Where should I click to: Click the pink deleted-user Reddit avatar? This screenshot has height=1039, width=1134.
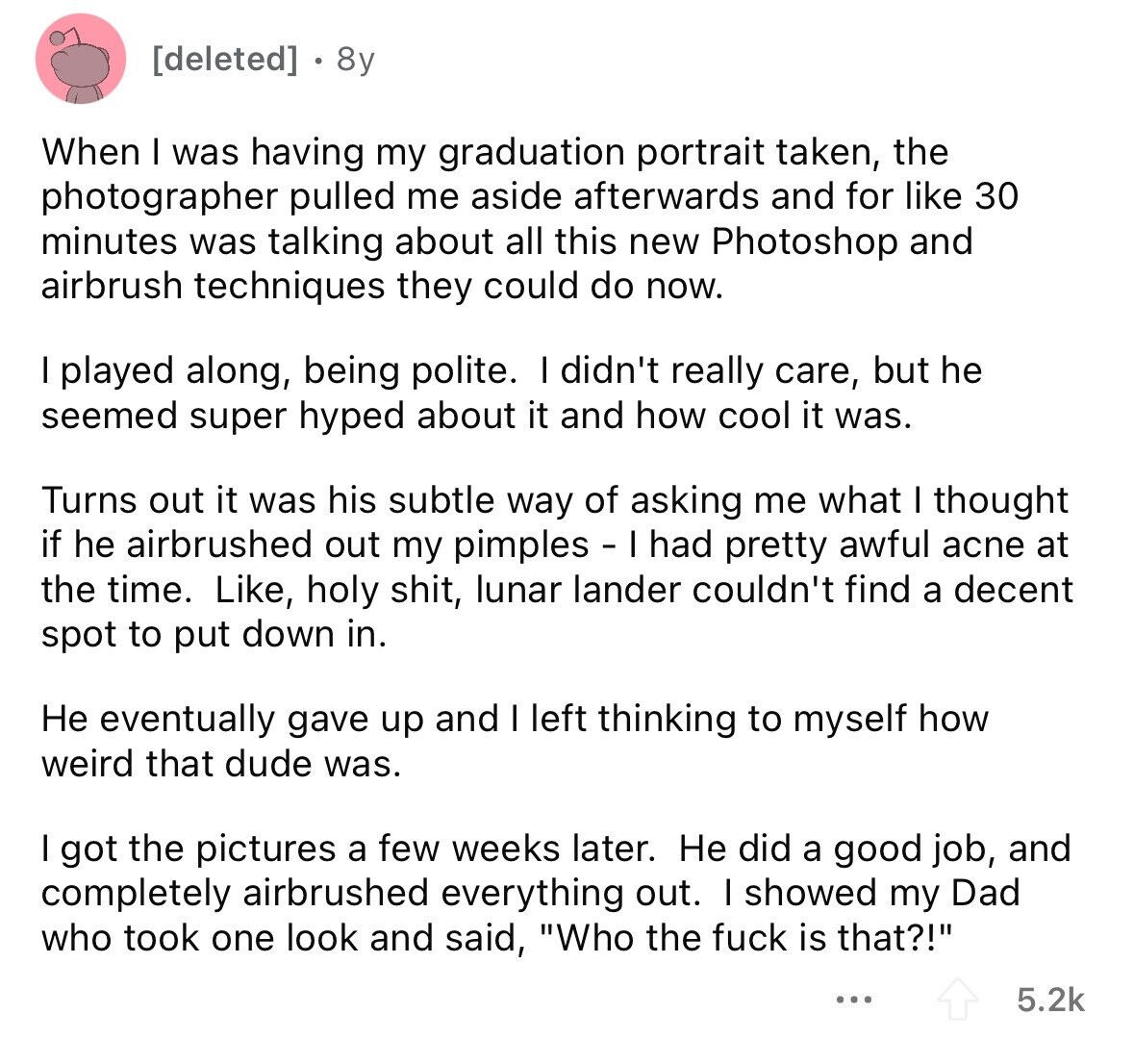[x=80, y=59]
